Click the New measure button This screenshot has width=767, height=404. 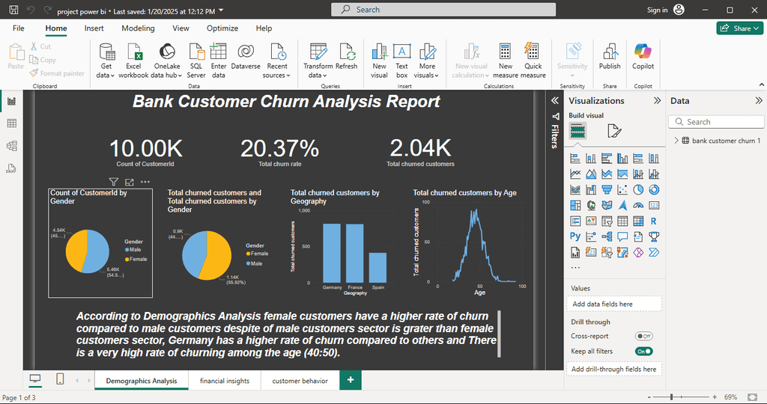[x=506, y=61]
